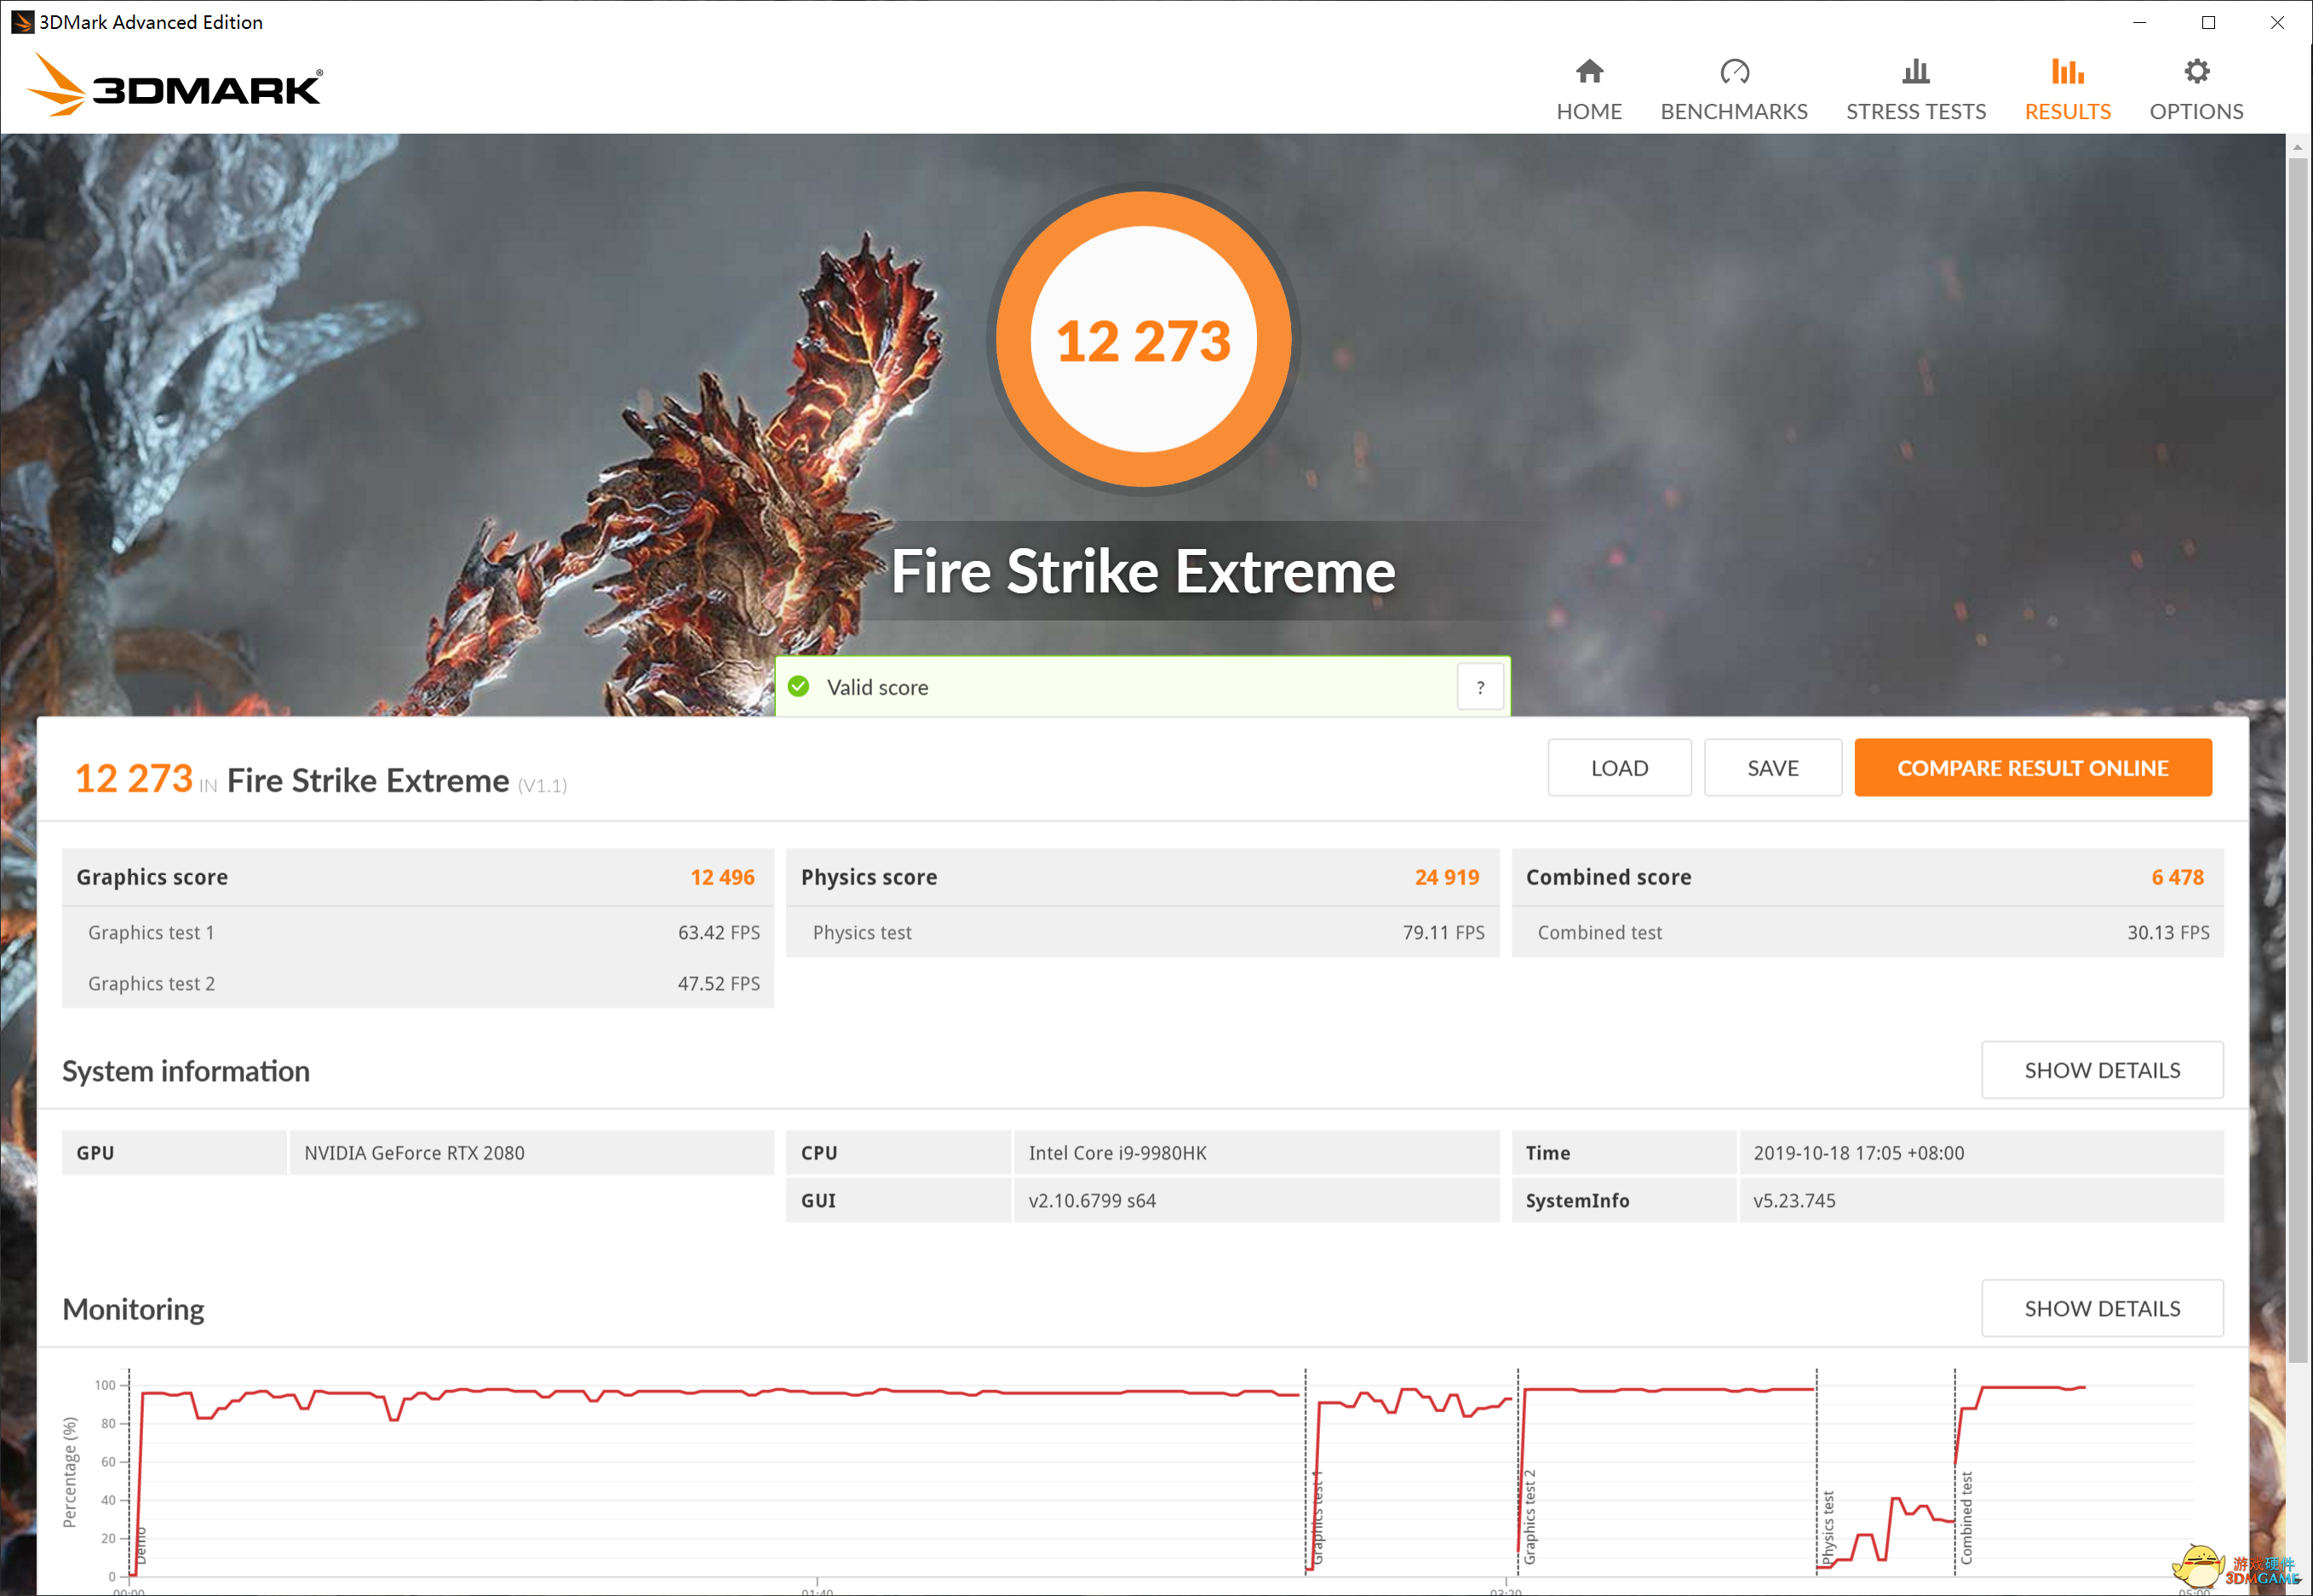Open Benchmarks via the gauge icon

(1734, 72)
